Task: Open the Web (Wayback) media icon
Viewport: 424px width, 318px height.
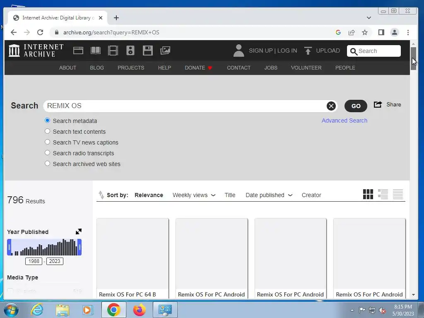Action: (x=78, y=51)
